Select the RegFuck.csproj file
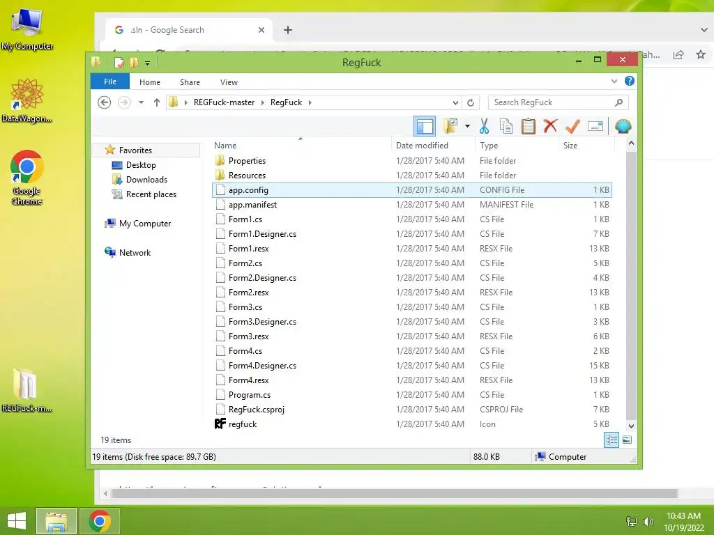The image size is (714, 535). coord(412,410)
